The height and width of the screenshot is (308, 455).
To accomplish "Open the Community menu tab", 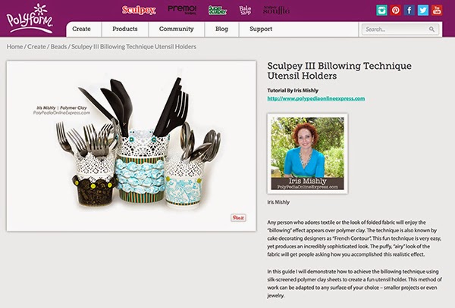I will [x=177, y=30].
